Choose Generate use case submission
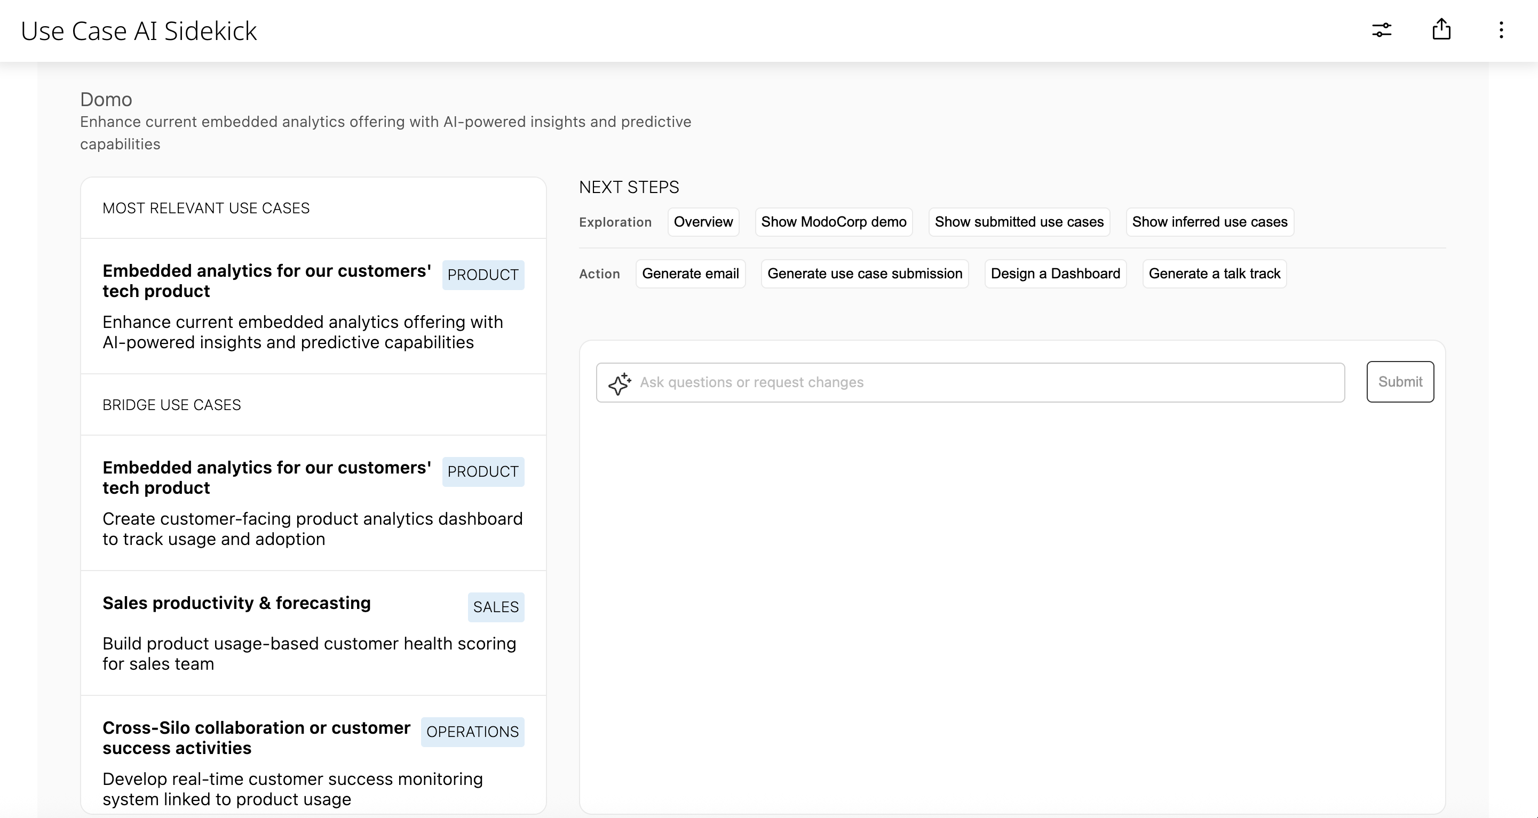Viewport: 1538px width, 818px height. tap(864, 273)
